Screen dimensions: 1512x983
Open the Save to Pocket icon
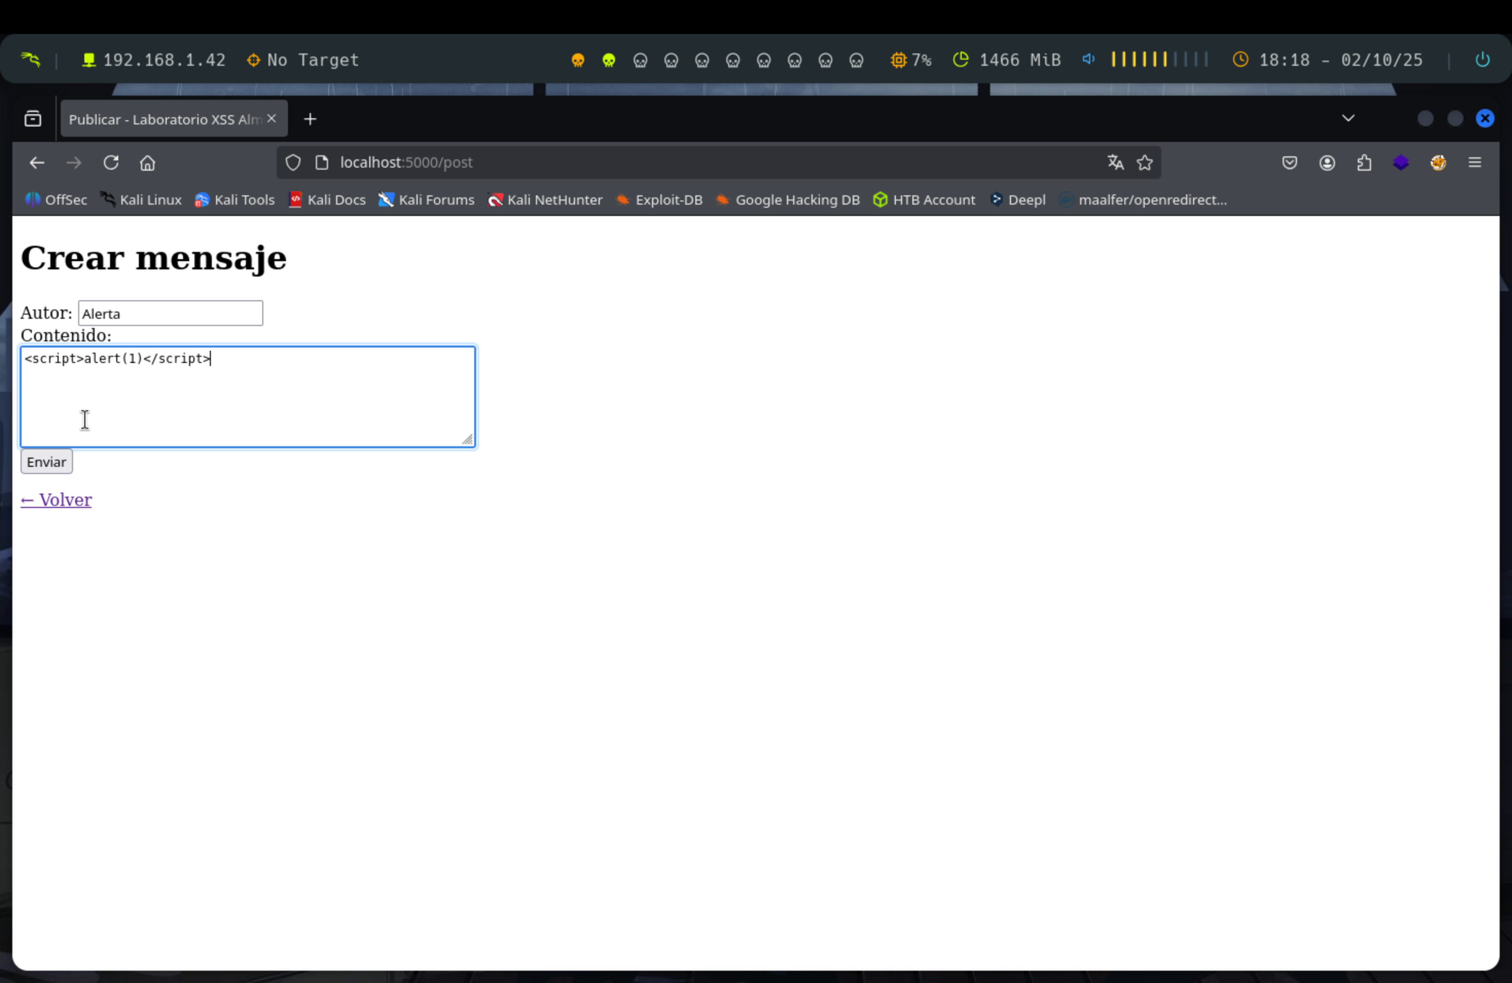coord(1289,162)
